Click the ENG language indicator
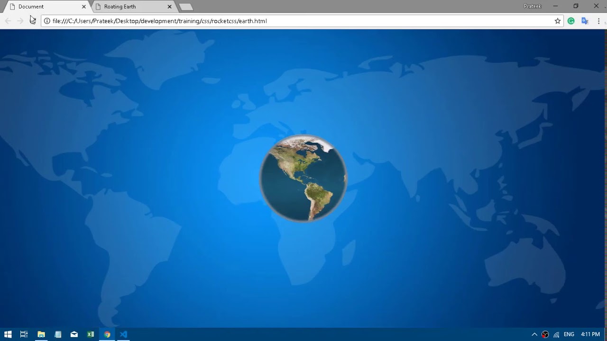This screenshot has width=607, height=341. 569,334
